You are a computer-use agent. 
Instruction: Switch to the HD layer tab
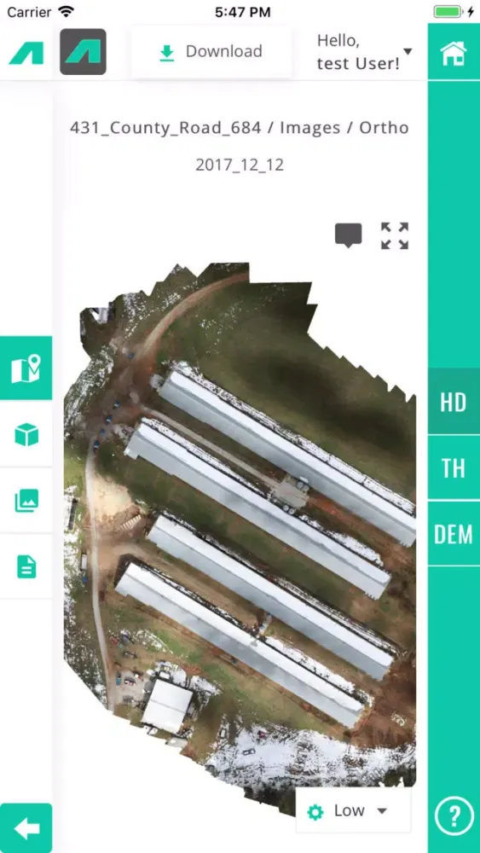454,402
